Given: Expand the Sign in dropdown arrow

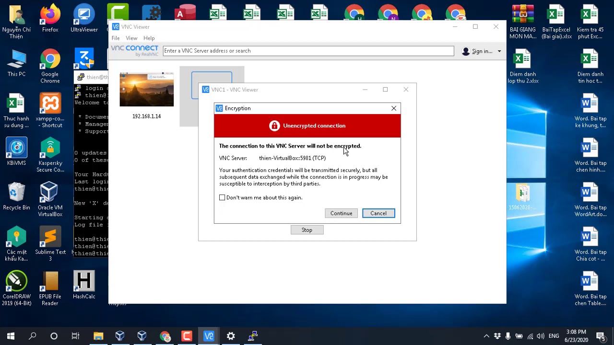Looking at the screenshot, I should click(x=499, y=51).
